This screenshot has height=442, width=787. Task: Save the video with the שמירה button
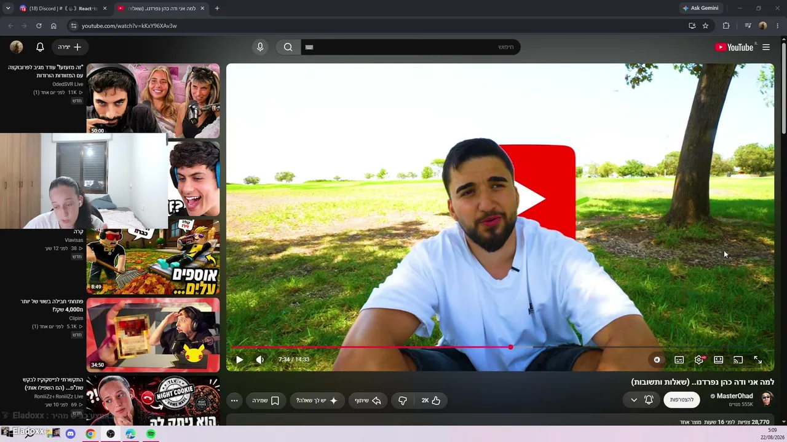click(266, 400)
